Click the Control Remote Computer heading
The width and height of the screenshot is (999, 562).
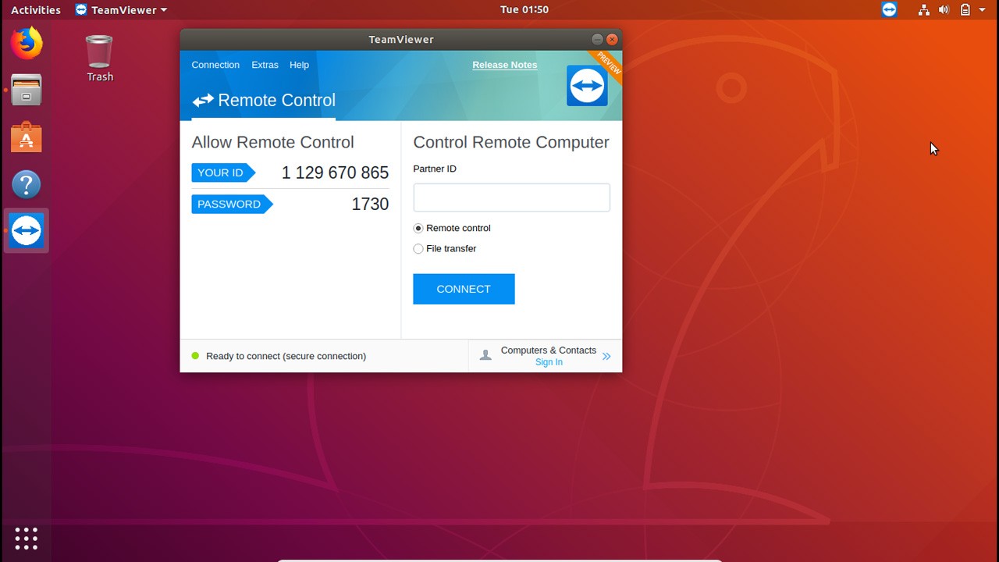(511, 142)
